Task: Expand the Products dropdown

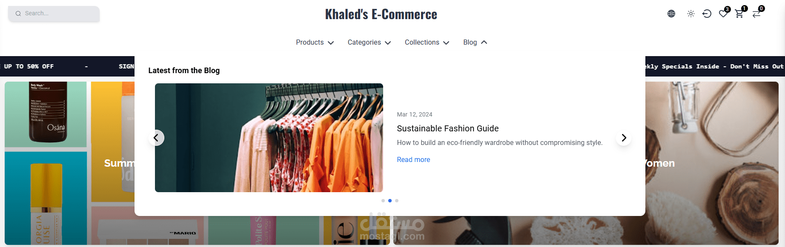Action: click(x=315, y=43)
